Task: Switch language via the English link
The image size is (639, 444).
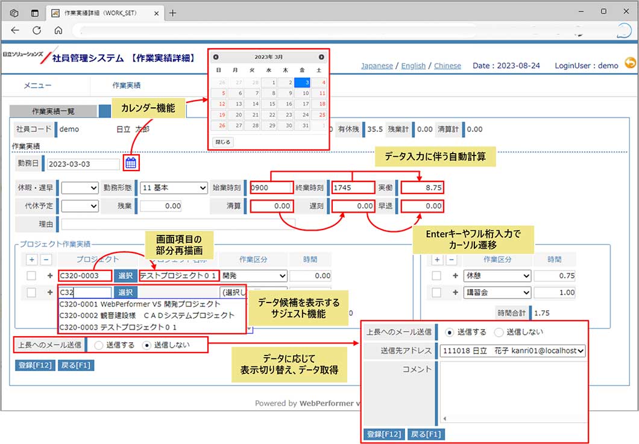Action: (x=413, y=66)
